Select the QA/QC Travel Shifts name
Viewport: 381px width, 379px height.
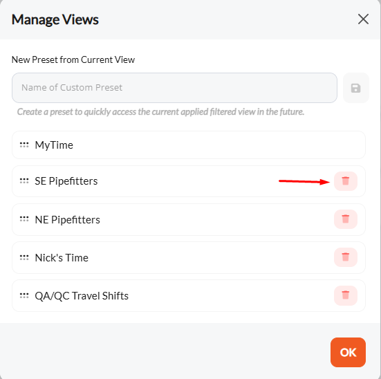pyautogui.click(x=82, y=296)
